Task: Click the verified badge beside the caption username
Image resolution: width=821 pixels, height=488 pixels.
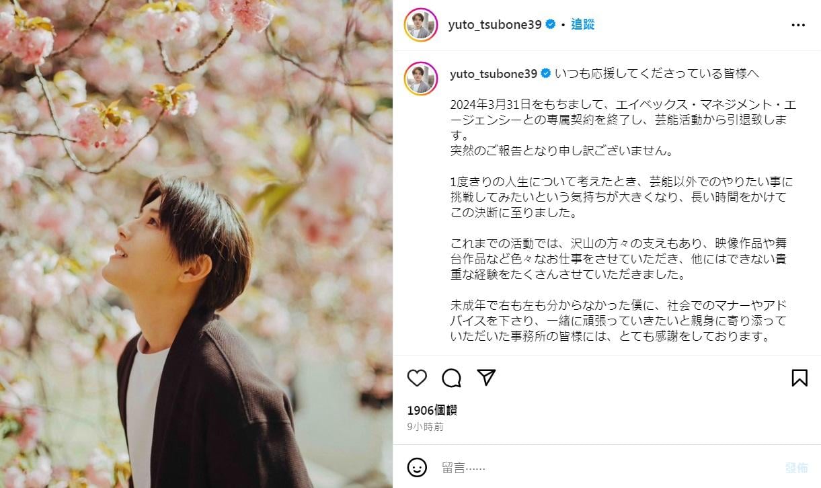Action: coord(546,73)
